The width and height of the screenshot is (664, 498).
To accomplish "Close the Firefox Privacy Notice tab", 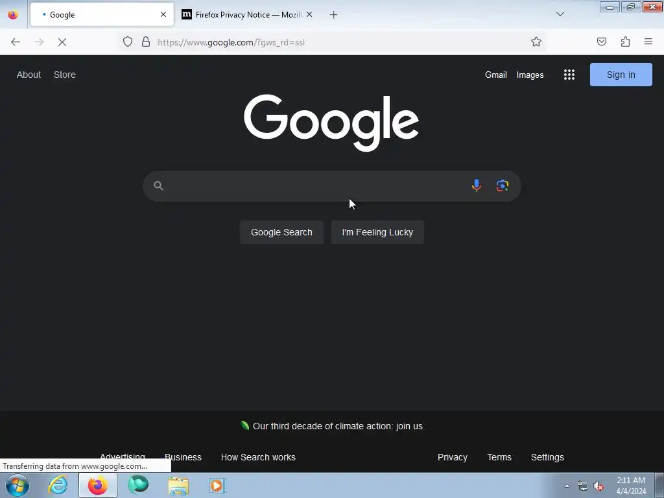I will click(309, 14).
